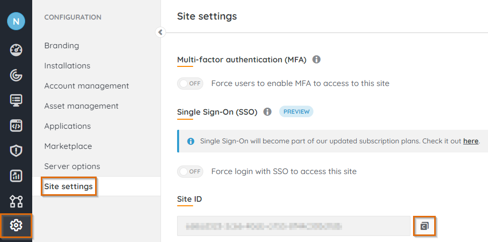Image resolution: width=488 pixels, height=242 pixels.
Task: Copy the Site ID to clipboard
Action: pos(424,226)
